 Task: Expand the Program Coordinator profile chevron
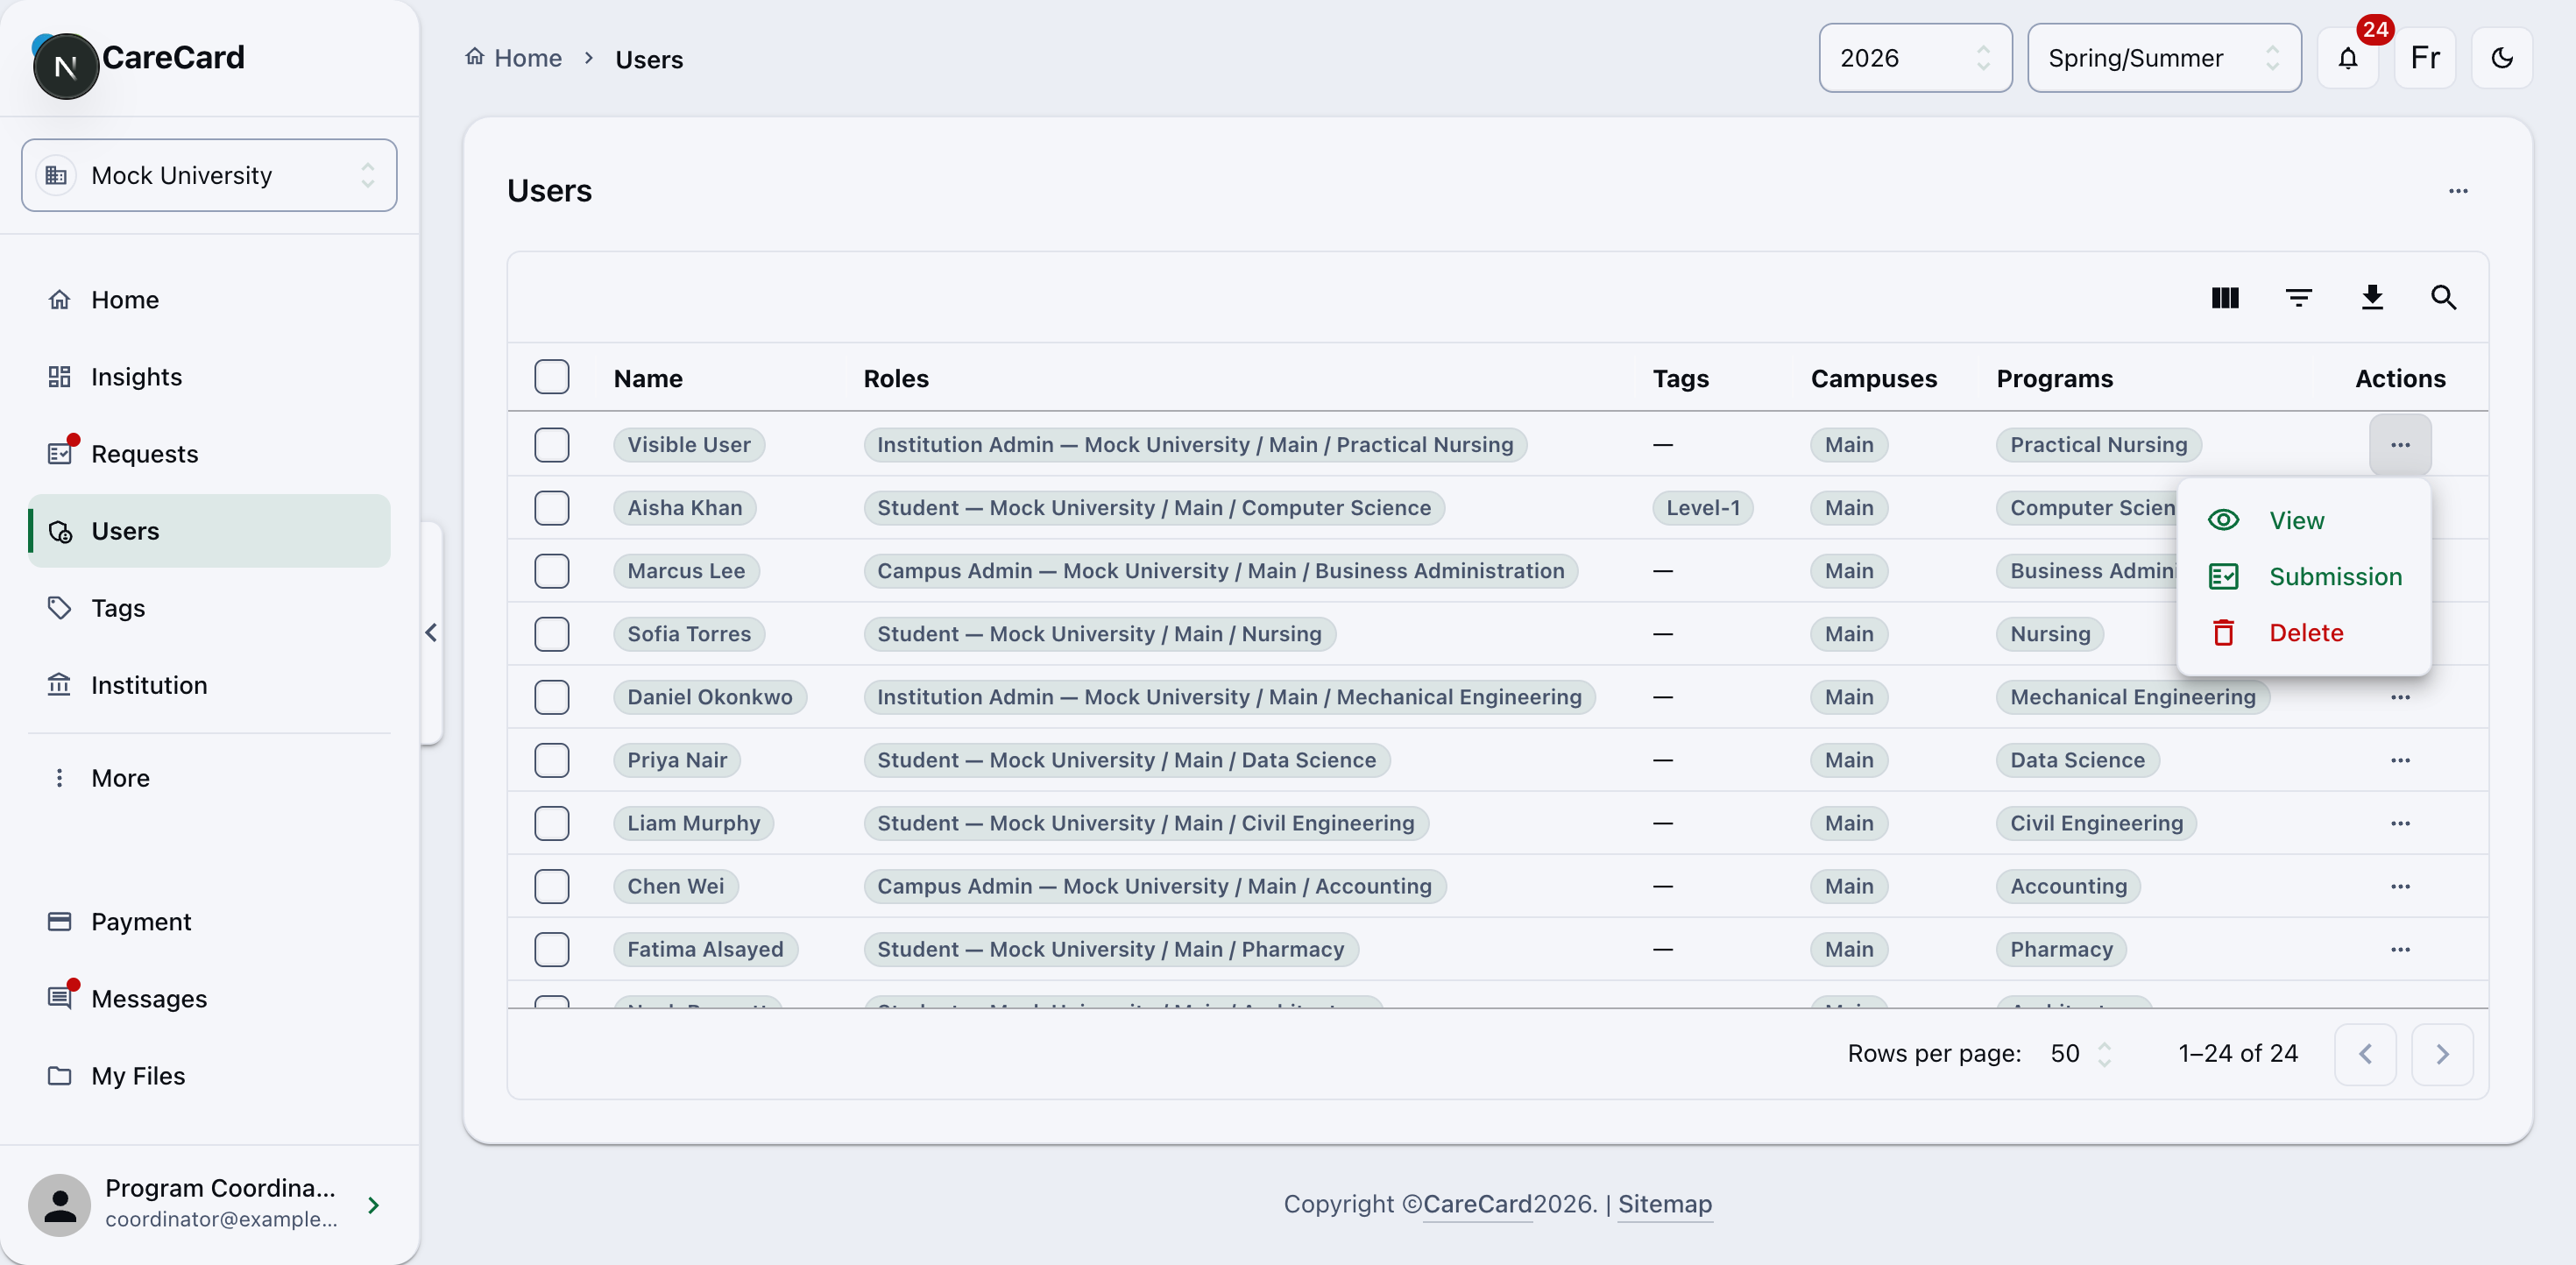point(373,1205)
